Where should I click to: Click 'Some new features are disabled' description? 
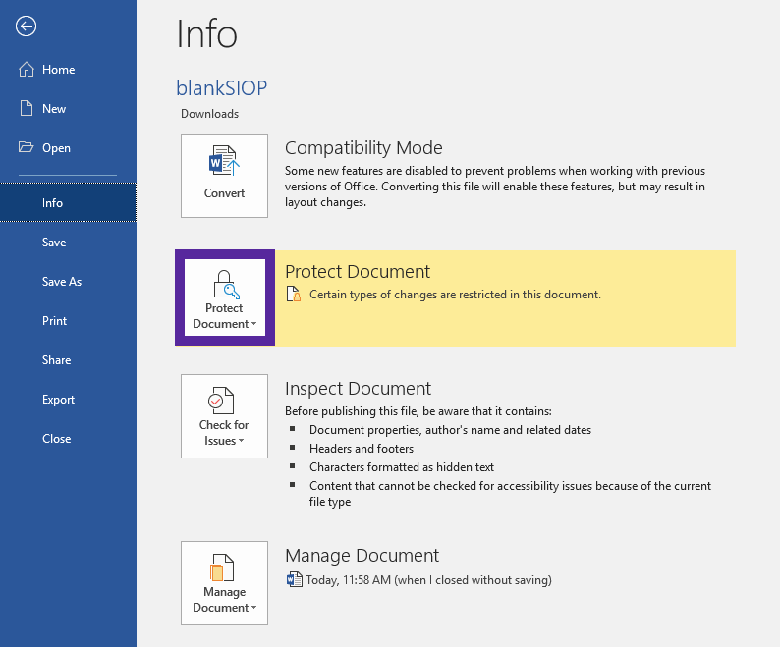tap(495, 187)
